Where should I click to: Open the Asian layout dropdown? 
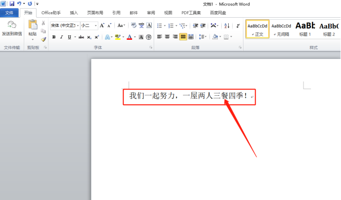pyautogui.click(x=214, y=26)
